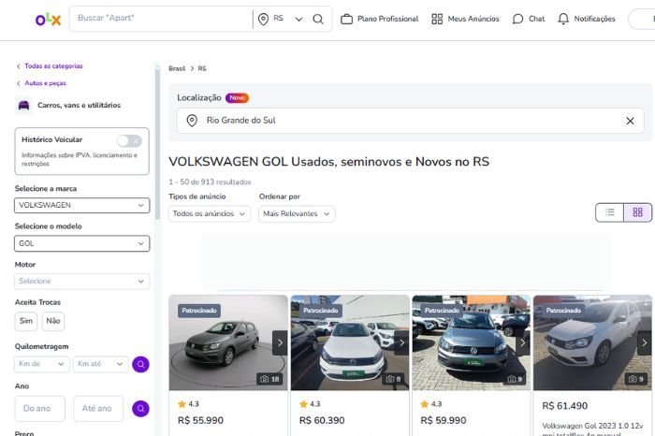Viewport: 655px width, 436px height.
Task: Open the GOL model dropdown
Action: (82, 243)
